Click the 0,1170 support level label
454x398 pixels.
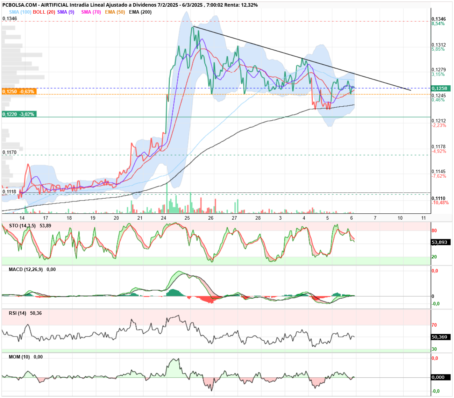[9, 152]
